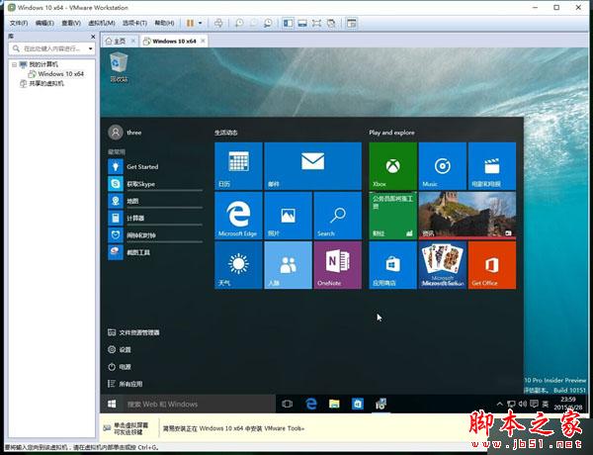The image size is (593, 455).
Task: Click 电源 (Power) in Start menu
Action: point(125,366)
